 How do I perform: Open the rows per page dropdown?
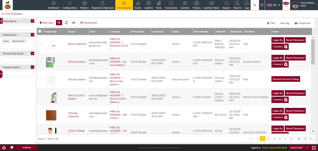[x=308, y=139]
